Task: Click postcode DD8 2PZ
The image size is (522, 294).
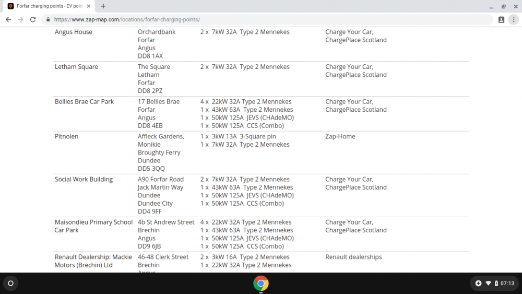Action: (150, 91)
